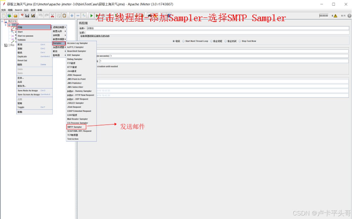The image size is (352, 219).
Task: Expand the 监听器 listeners submenu
Action: coord(59,55)
